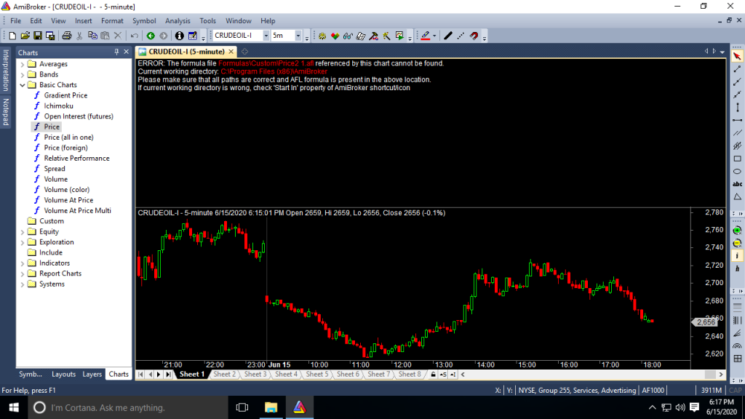Save using the floppy disk icon
Image resolution: width=745 pixels, height=419 pixels.
click(37, 36)
